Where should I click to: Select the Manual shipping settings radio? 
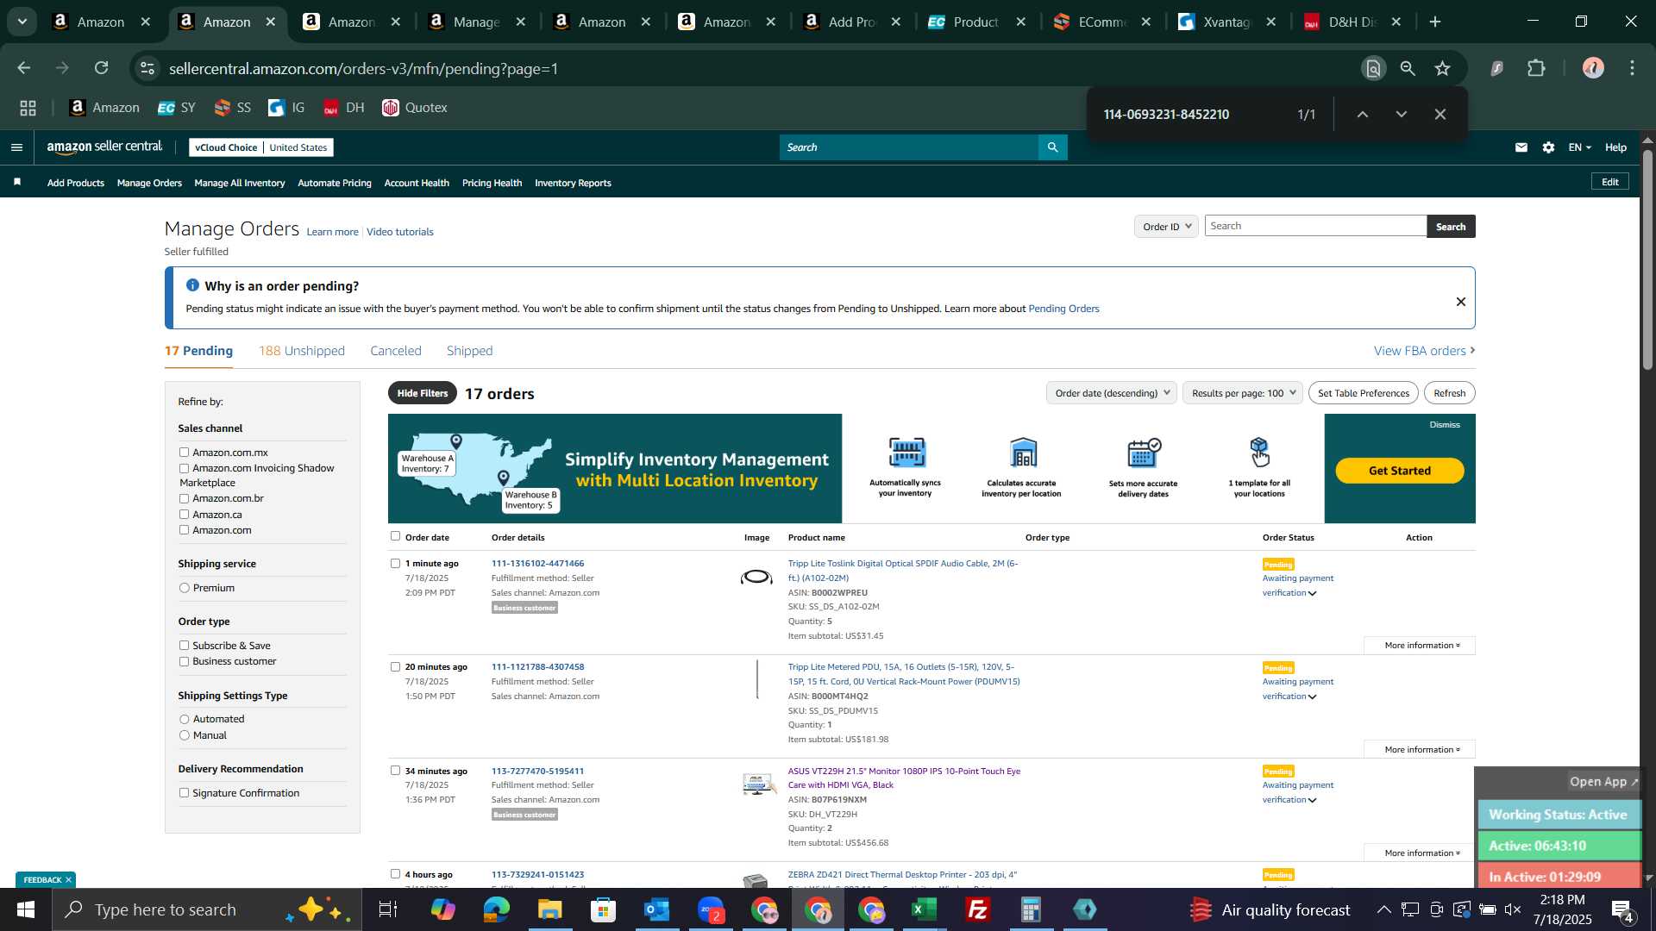184,735
